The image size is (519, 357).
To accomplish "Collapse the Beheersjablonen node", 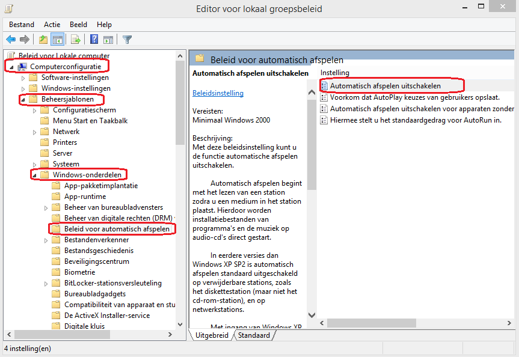I will [x=23, y=100].
